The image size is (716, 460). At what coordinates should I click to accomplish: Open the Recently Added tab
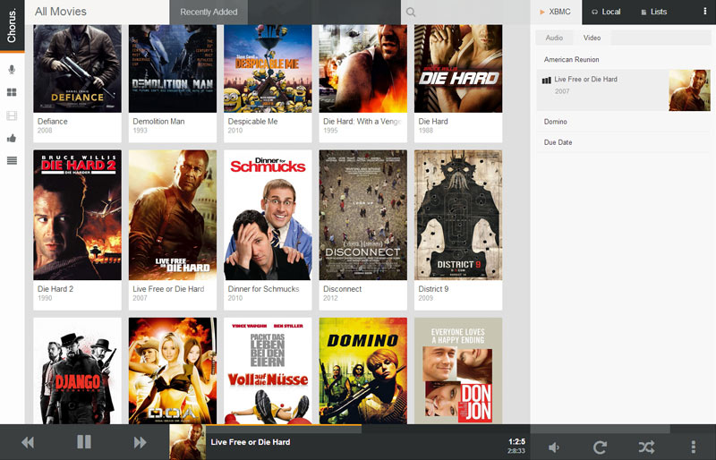[209, 13]
